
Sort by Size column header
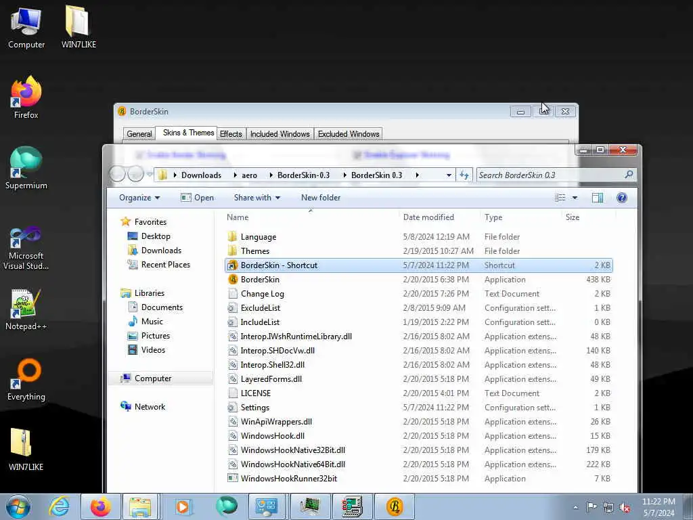[x=588, y=217]
